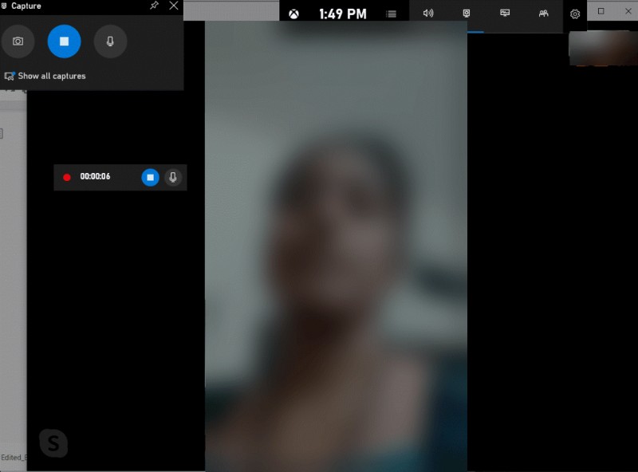Select the webcam preview thumbnail
The width and height of the screenshot is (638, 472).
pos(602,49)
